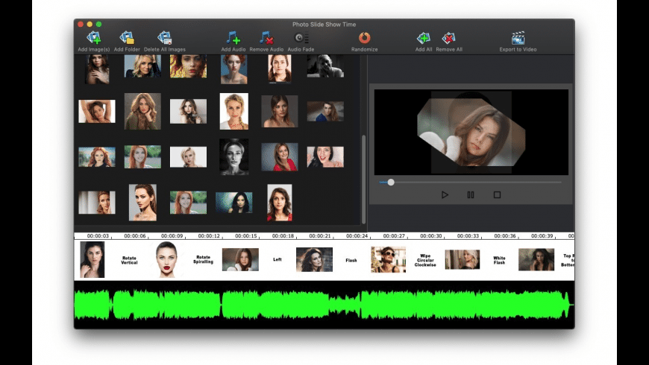Viewport: 649px width, 365px height.
Task: Select the black and white portrait thumbnail
Action: point(233,156)
